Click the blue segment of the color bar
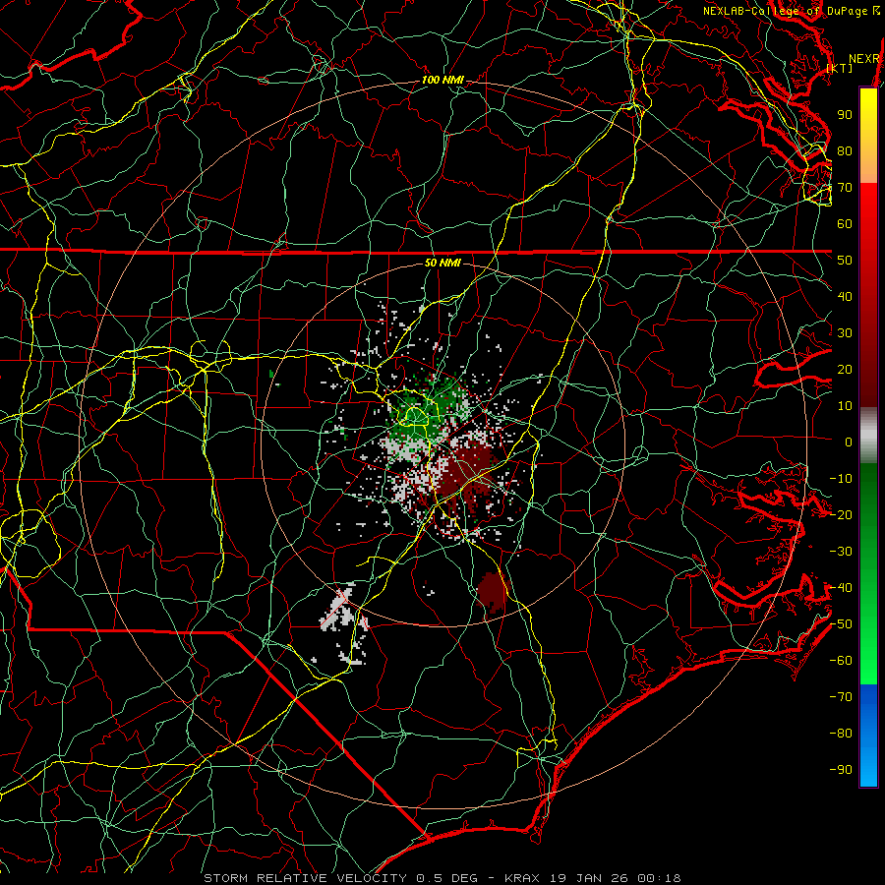Screen dimensions: 885x885 [x=868, y=736]
